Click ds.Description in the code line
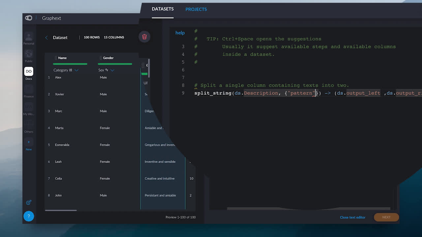 (x=256, y=93)
